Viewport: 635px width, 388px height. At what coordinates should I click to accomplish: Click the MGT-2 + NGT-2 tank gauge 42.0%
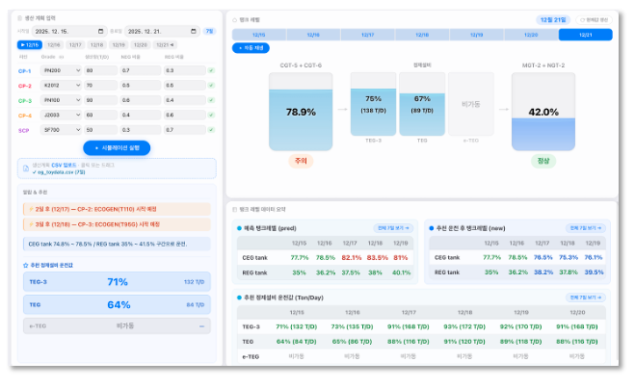coord(543,112)
